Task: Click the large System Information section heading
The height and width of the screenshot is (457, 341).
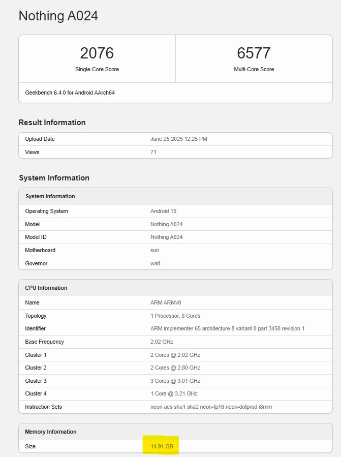Action: tap(54, 178)
